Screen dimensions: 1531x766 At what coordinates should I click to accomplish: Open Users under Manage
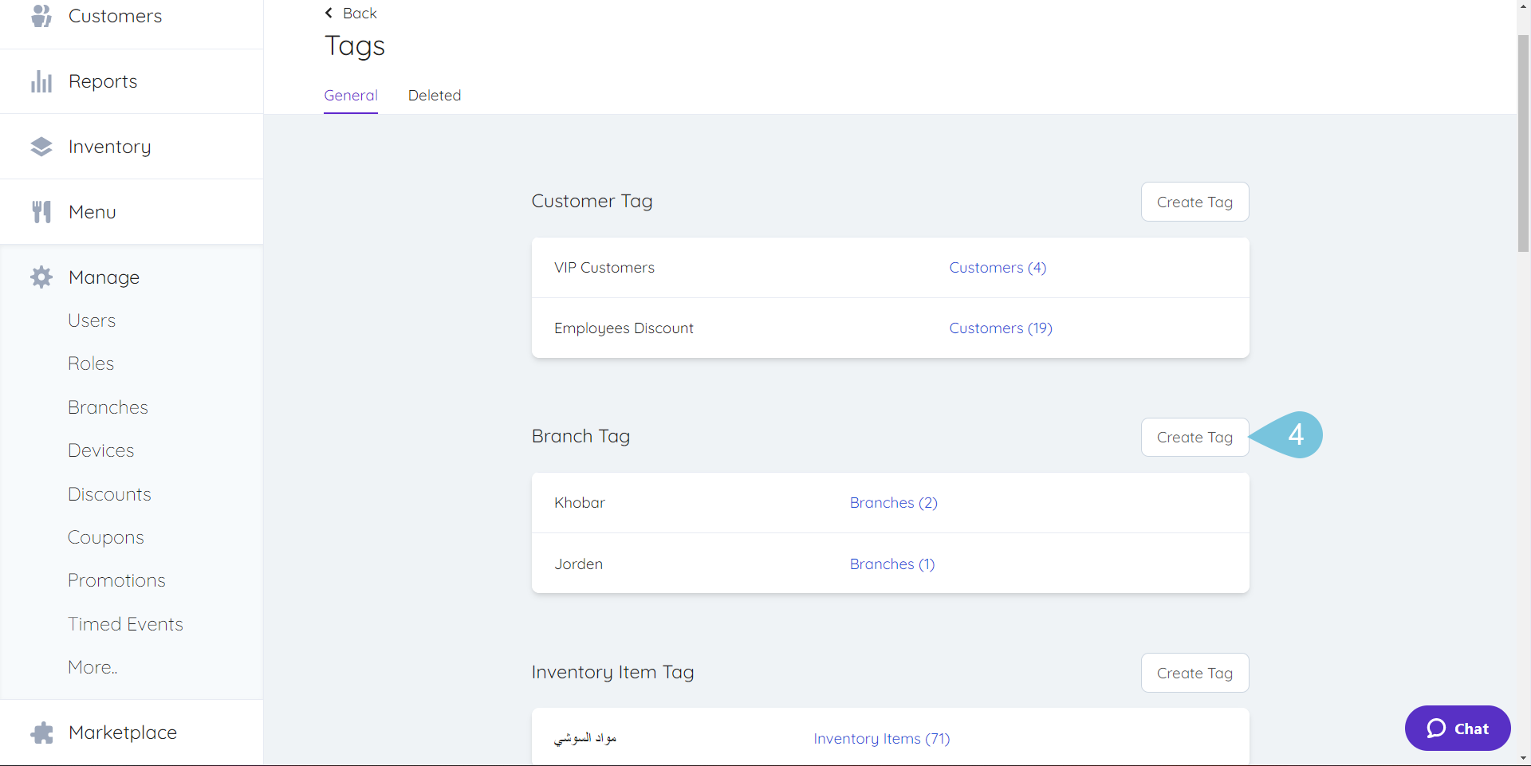[x=92, y=320]
